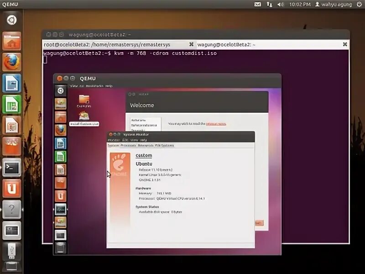Launch LibreOffice Impress in host launcher

[x=12, y=125]
